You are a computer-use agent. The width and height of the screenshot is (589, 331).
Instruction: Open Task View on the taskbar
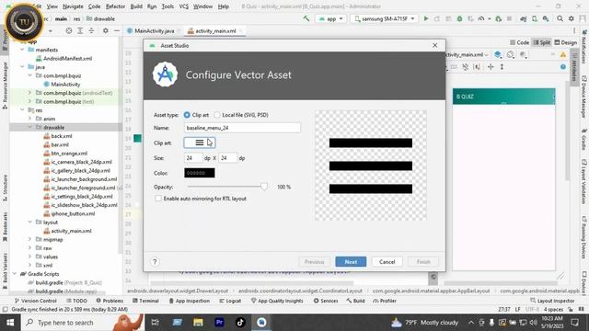coord(155,323)
